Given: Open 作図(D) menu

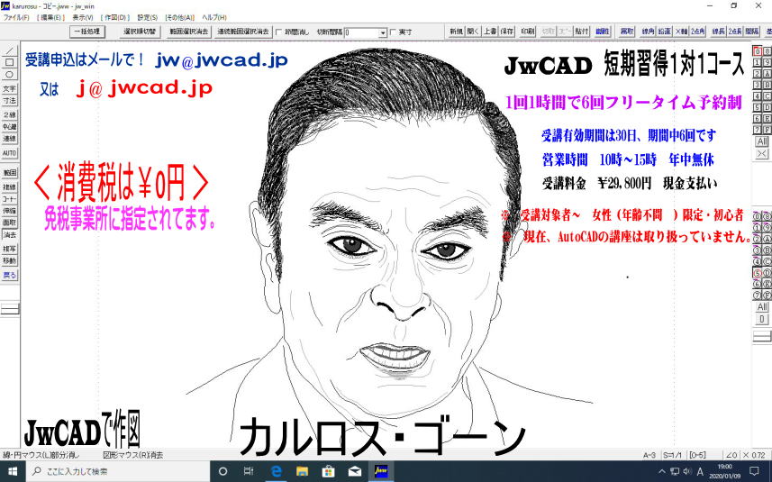Looking at the screenshot, I should 115,17.
